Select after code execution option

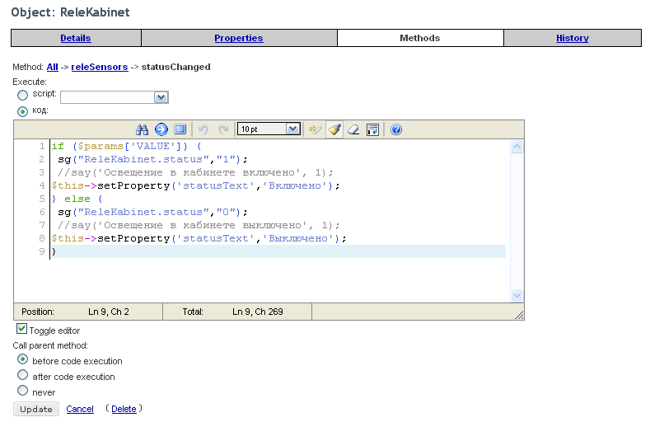23,375
